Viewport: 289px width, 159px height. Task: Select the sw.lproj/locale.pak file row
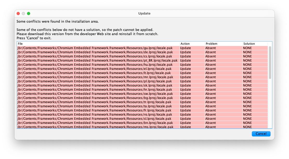[142, 94]
